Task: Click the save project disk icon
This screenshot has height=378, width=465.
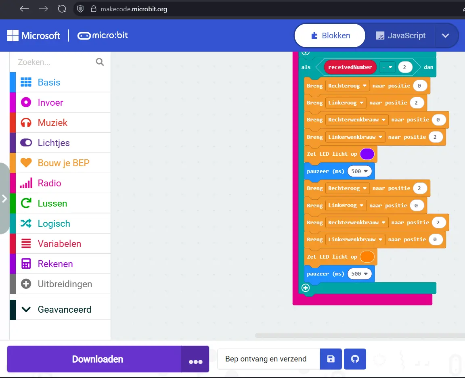Action: [x=331, y=359]
